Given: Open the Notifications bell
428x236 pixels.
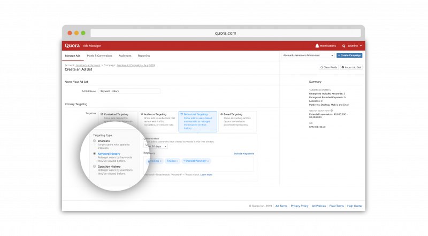Looking at the screenshot, I should (317, 46).
